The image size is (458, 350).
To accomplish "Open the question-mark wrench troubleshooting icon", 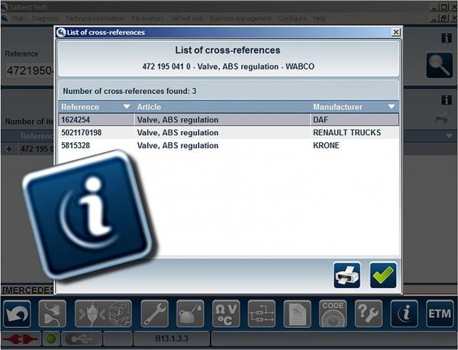I will 369,314.
